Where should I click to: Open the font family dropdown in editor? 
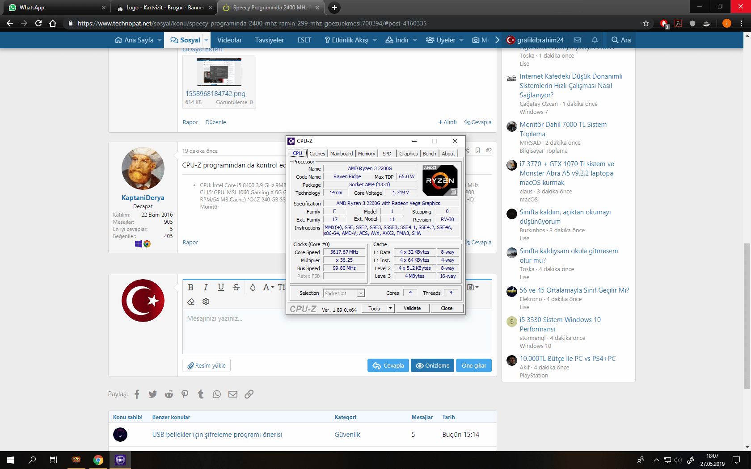point(269,287)
